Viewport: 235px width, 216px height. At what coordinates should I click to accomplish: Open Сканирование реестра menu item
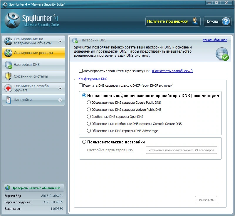(x=33, y=53)
